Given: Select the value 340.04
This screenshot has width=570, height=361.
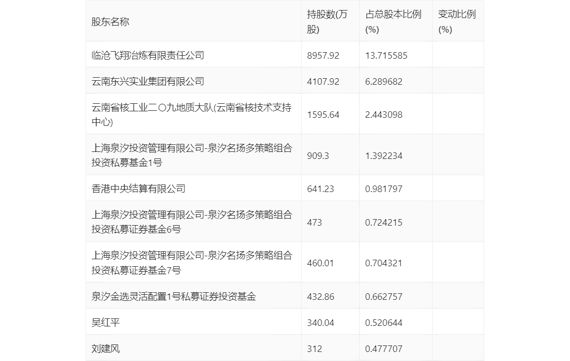Looking at the screenshot, I should tap(320, 323).
